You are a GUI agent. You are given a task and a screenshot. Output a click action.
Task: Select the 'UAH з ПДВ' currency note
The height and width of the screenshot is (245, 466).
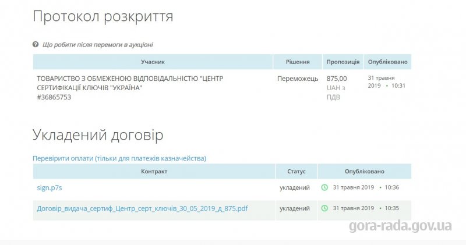[x=336, y=93]
